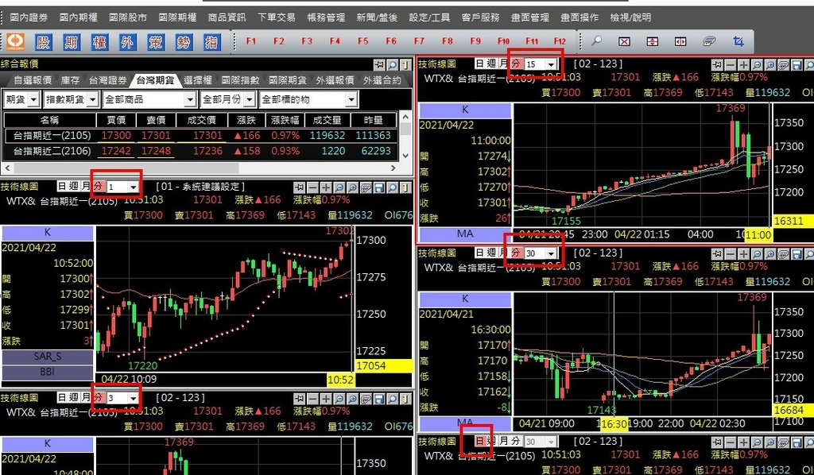
Task: Click the crop tool icon in main toolbar
Action: 738,41
